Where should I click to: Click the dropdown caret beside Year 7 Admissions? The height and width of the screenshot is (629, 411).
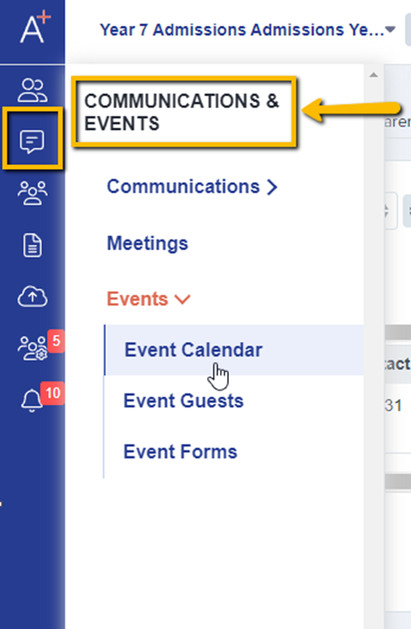tap(390, 30)
